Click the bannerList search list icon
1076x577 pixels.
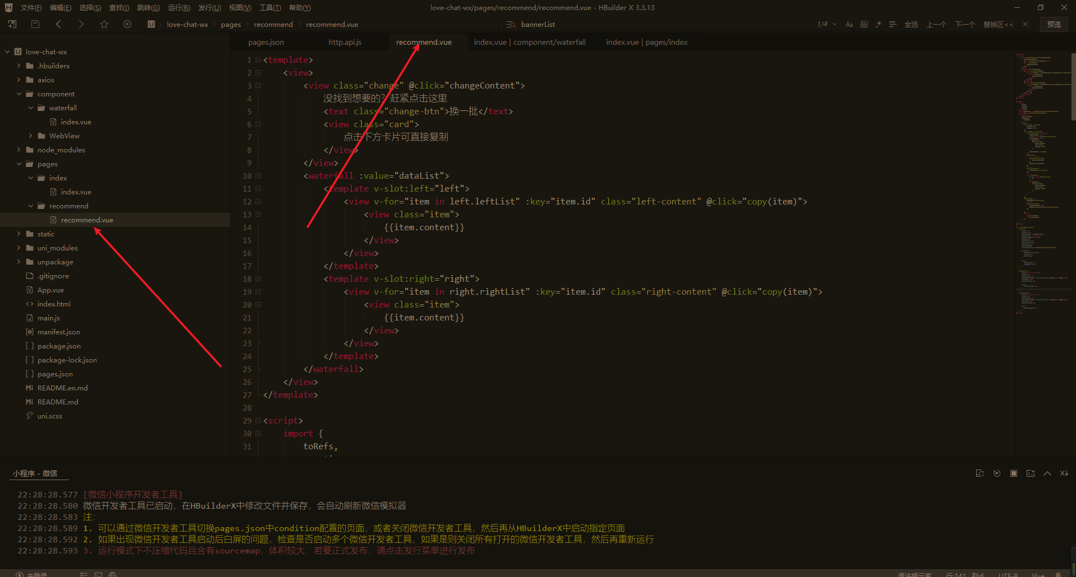tap(511, 24)
